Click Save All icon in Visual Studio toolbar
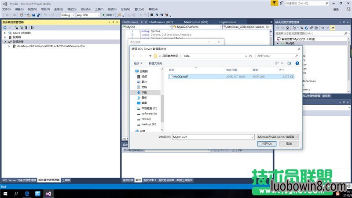The width and height of the screenshot is (352, 198). 38,15
